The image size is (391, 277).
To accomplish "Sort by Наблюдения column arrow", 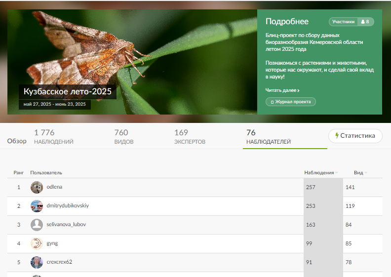I will pyautogui.click(x=337, y=173).
